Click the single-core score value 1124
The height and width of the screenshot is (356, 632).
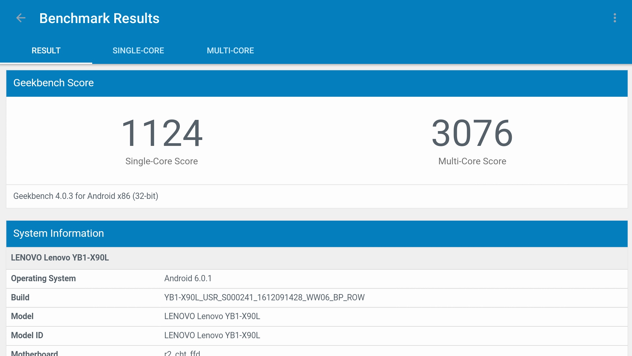pyautogui.click(x=162, y=133)
